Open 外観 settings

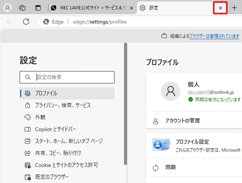(x=67, y=117)
